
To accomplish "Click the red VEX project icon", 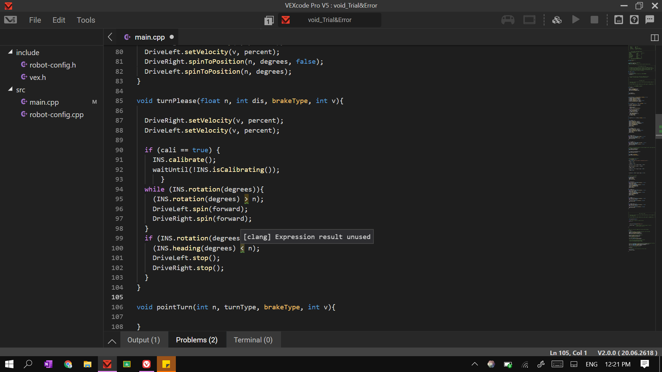I will (x=285, y=20).
